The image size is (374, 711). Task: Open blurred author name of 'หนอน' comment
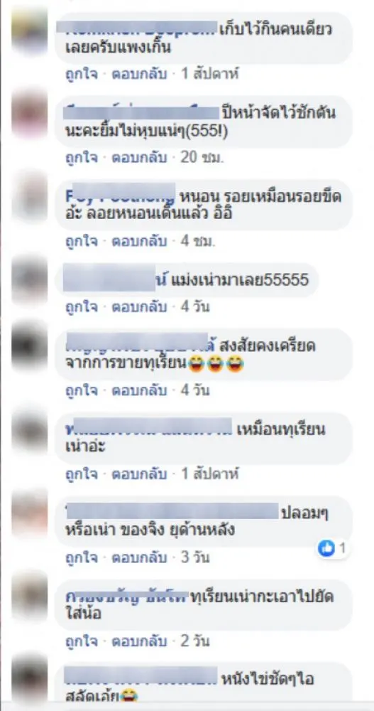[121, 197]
